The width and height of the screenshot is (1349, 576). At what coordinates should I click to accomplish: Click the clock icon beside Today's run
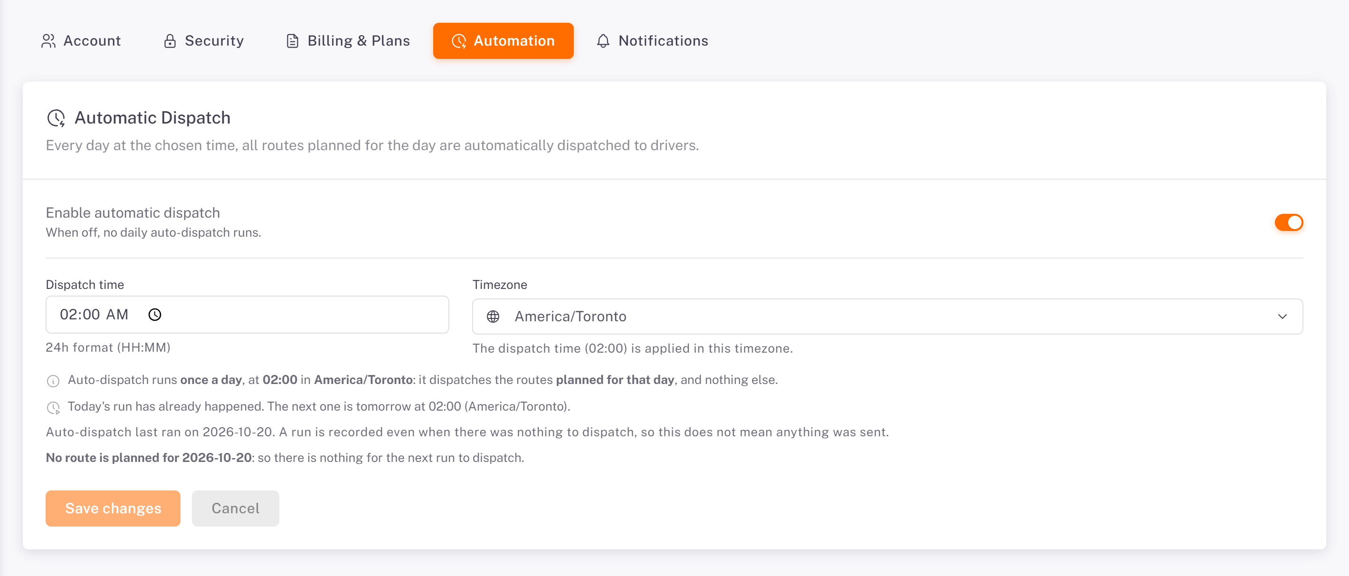tap(53, 408)
